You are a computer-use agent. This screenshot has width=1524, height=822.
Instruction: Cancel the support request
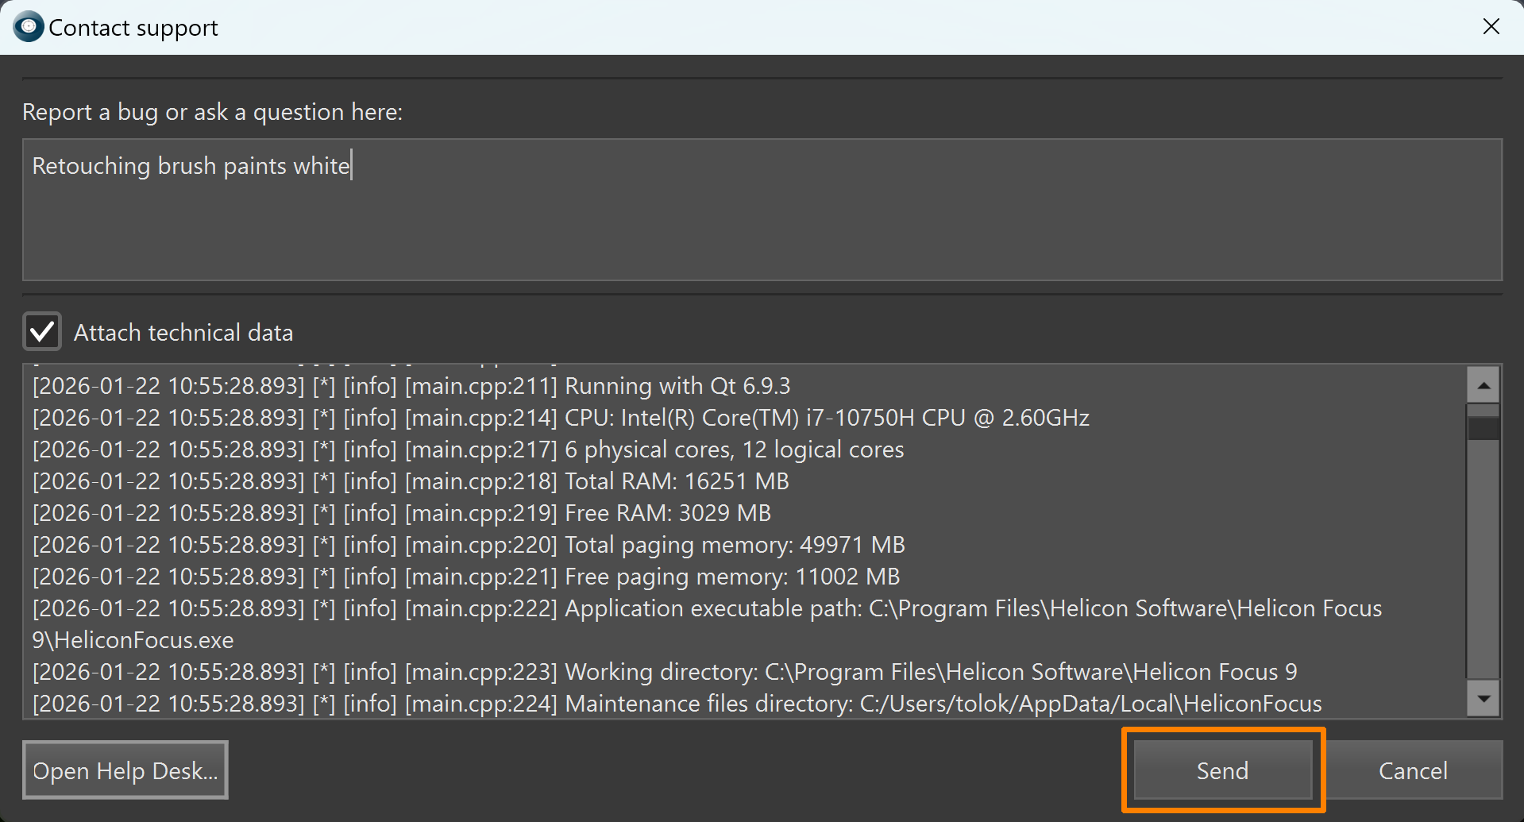tap(1413, 770)
